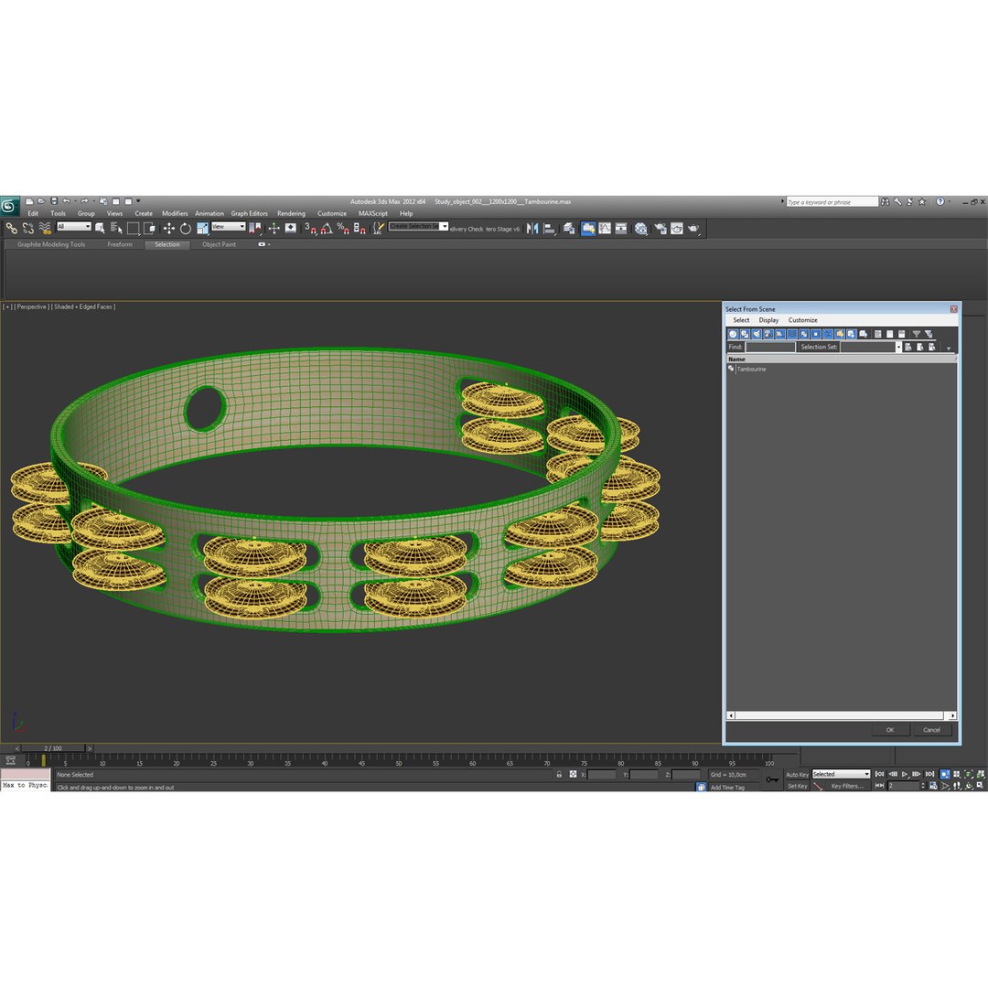The height and width of the screenshot is (988, 988).
Task: Toggle the 3D Snaps button
Action: pos(311,228)
